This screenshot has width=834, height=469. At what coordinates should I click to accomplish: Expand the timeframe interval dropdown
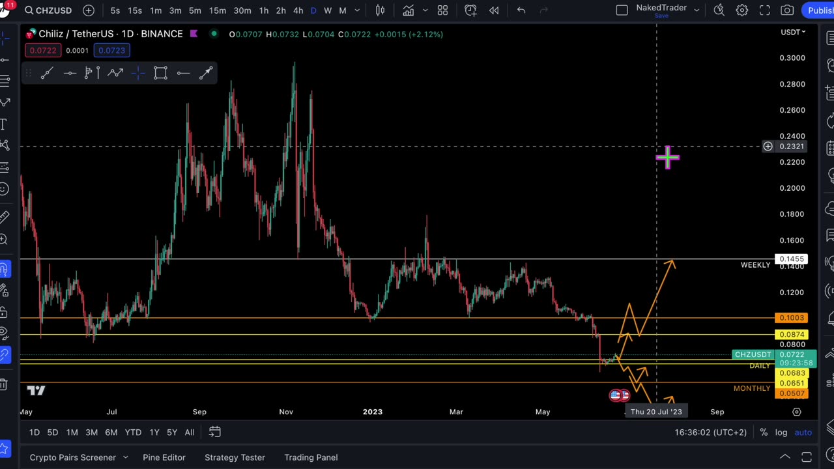[357, 10]
